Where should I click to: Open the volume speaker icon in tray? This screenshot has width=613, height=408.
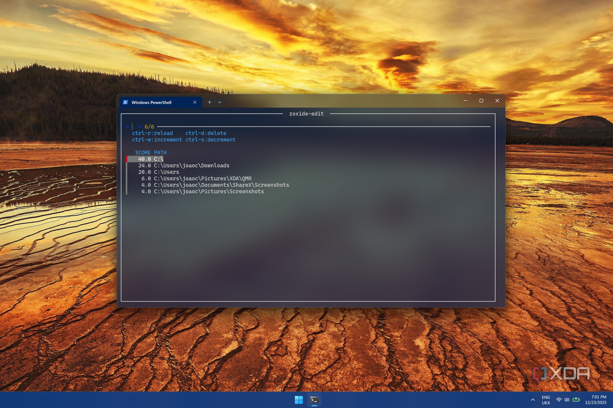(x=567, y=400)
